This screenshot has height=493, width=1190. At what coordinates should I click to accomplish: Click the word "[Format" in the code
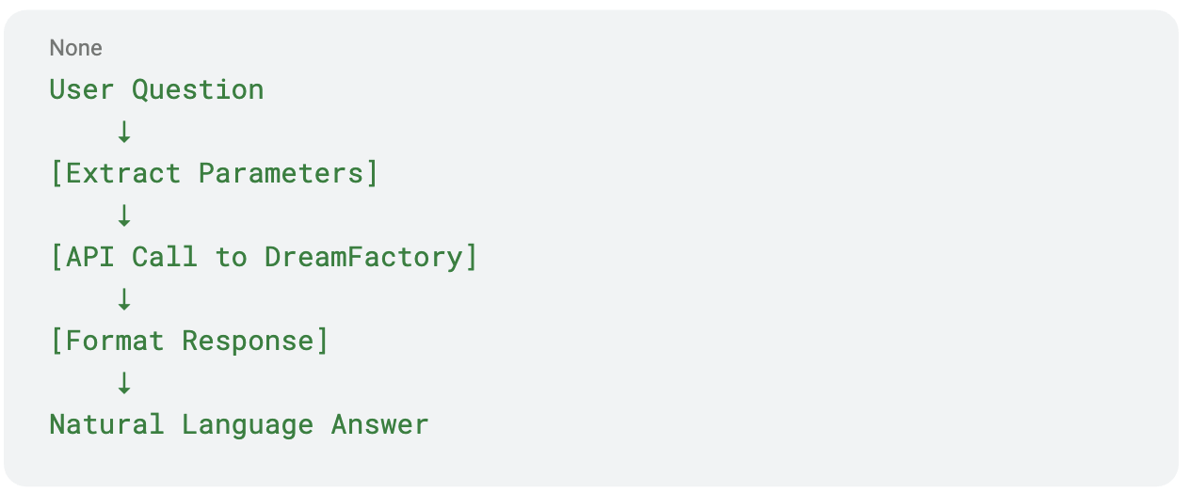tap(106, 341)
